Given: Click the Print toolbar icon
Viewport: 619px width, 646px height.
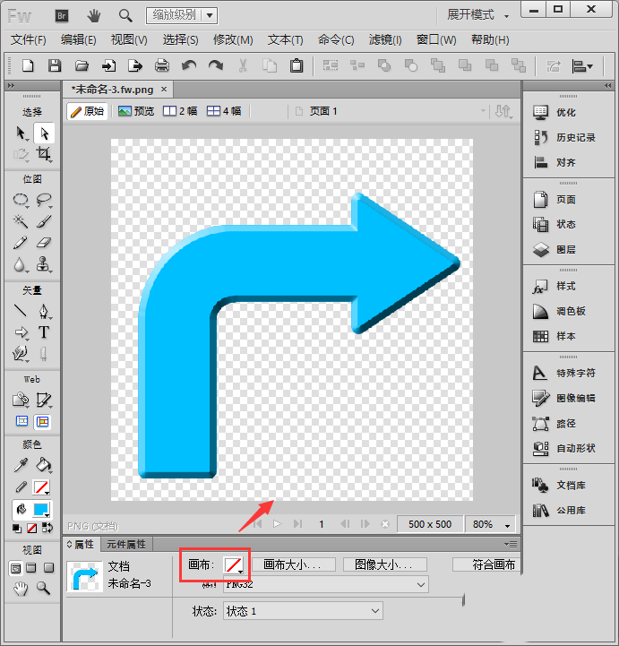Looking at the screenshot, I should 162,65.
